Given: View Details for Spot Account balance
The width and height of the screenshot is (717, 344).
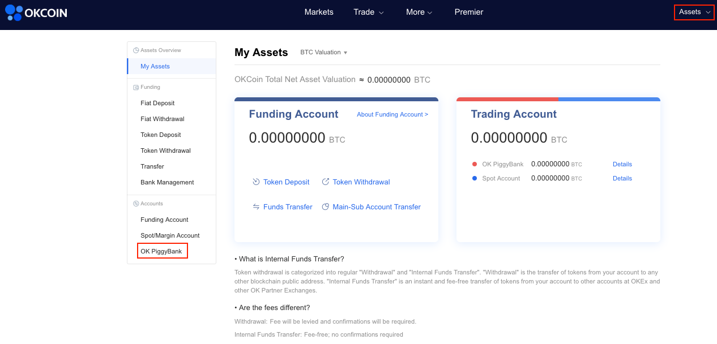Looking at the screenshot, I should pos(622,178).
